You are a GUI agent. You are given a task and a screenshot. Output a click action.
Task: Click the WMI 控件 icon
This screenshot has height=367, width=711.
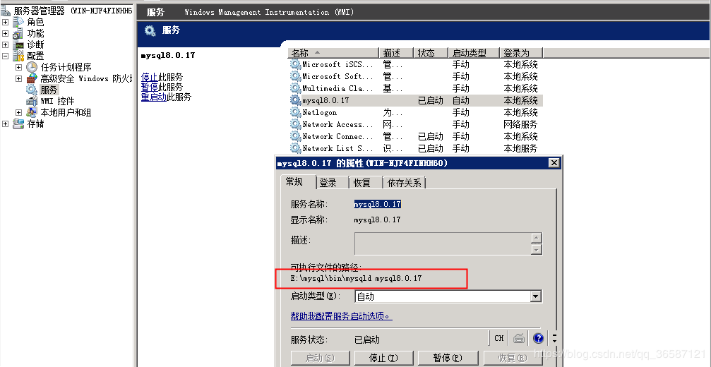(x=32, y=101)
